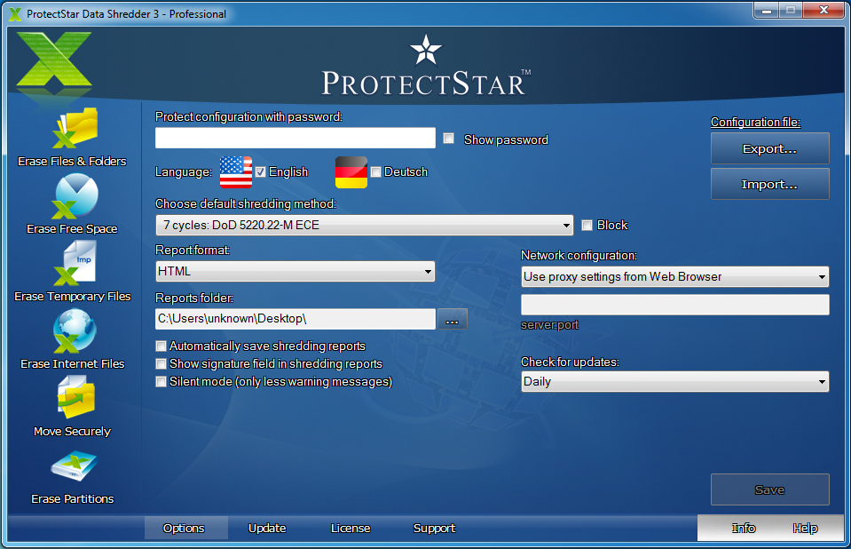Uncheck the English language checkbox

tap(261, 171)
